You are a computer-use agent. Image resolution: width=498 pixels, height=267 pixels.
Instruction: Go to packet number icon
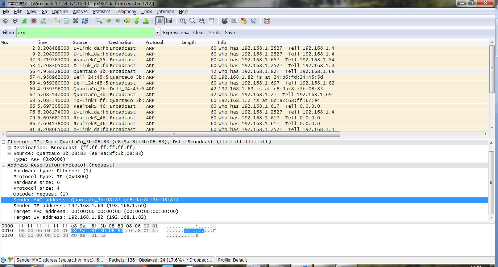coord(127,21)
